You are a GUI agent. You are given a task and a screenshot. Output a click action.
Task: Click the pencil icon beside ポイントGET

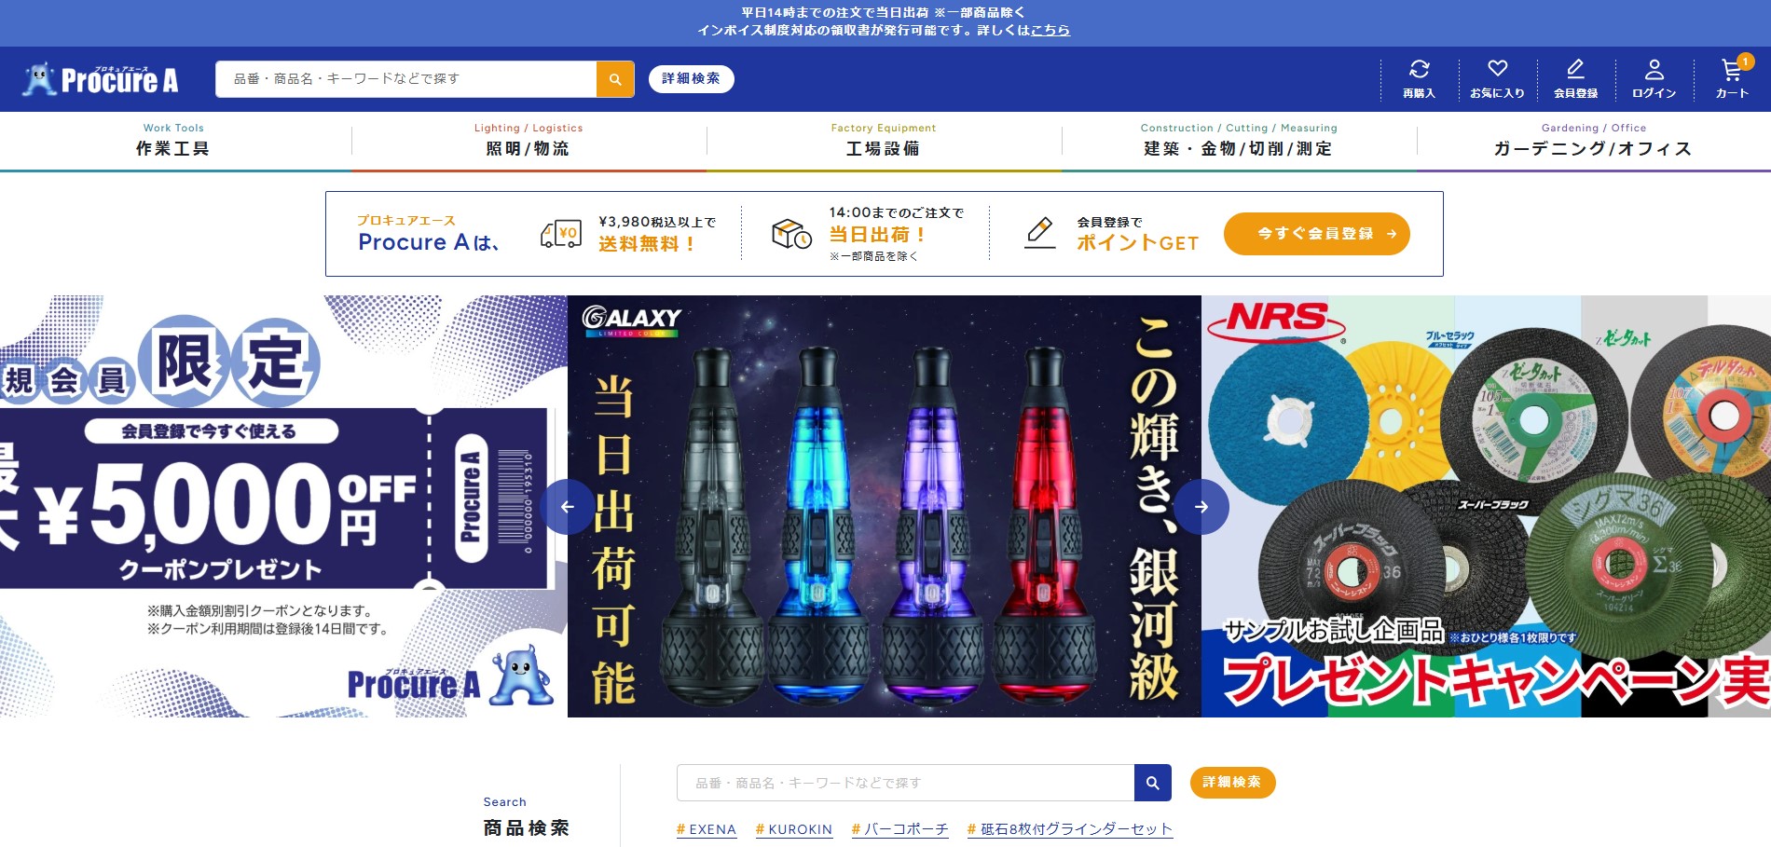click(1039, 233)
